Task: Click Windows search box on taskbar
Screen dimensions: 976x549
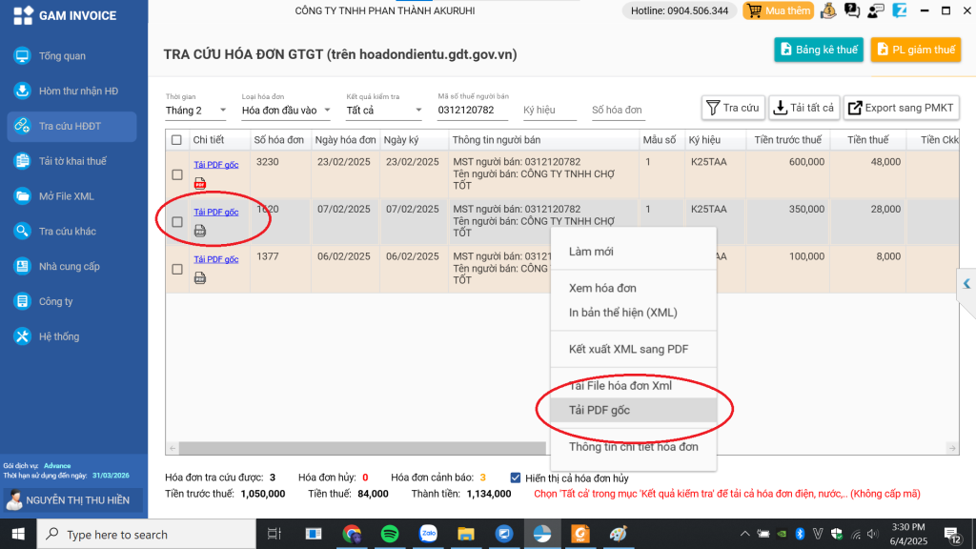Action: pos(146,534)
